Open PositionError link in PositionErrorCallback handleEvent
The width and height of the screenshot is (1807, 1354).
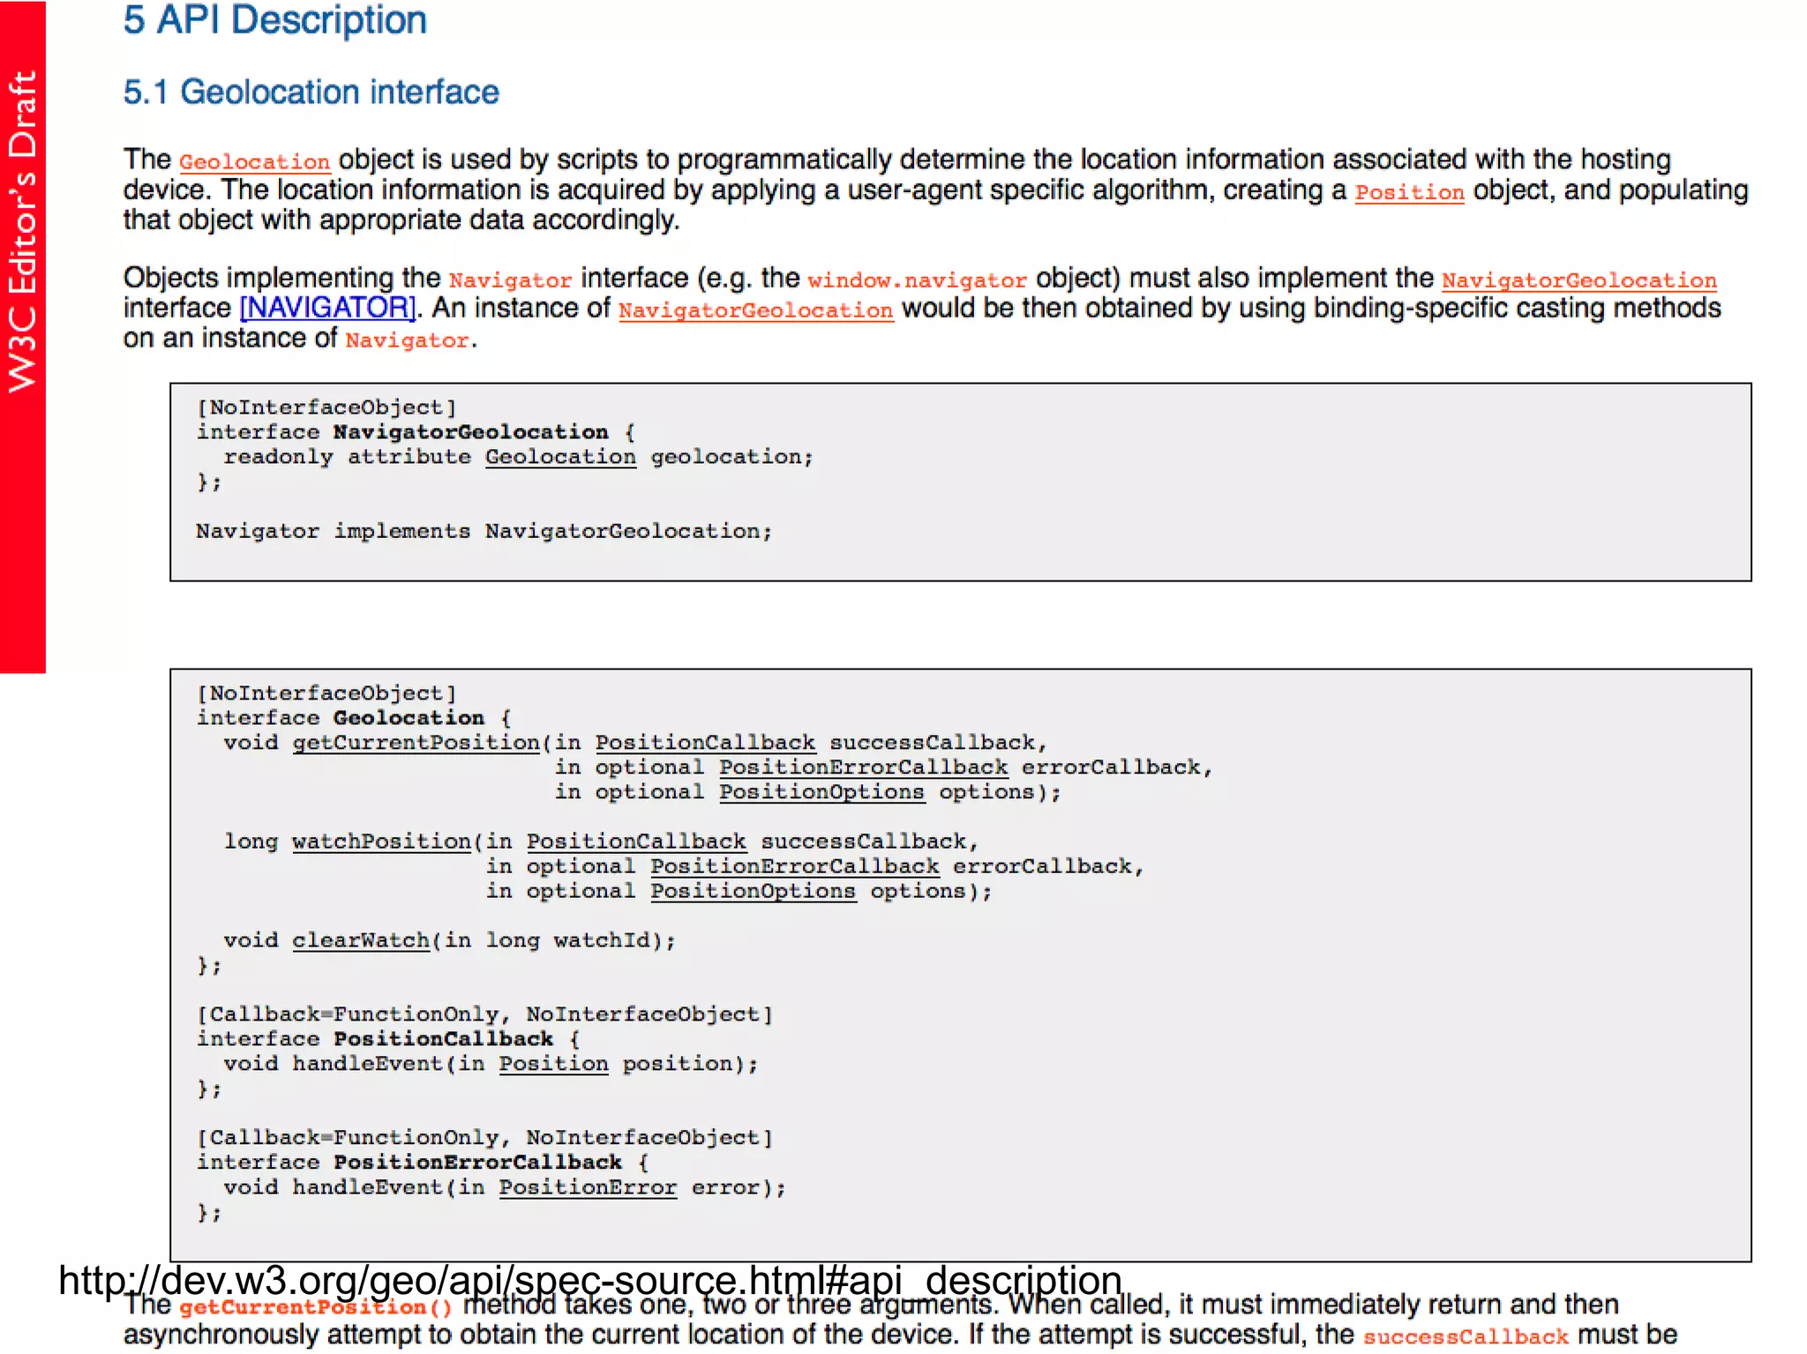pos(588,1187)
